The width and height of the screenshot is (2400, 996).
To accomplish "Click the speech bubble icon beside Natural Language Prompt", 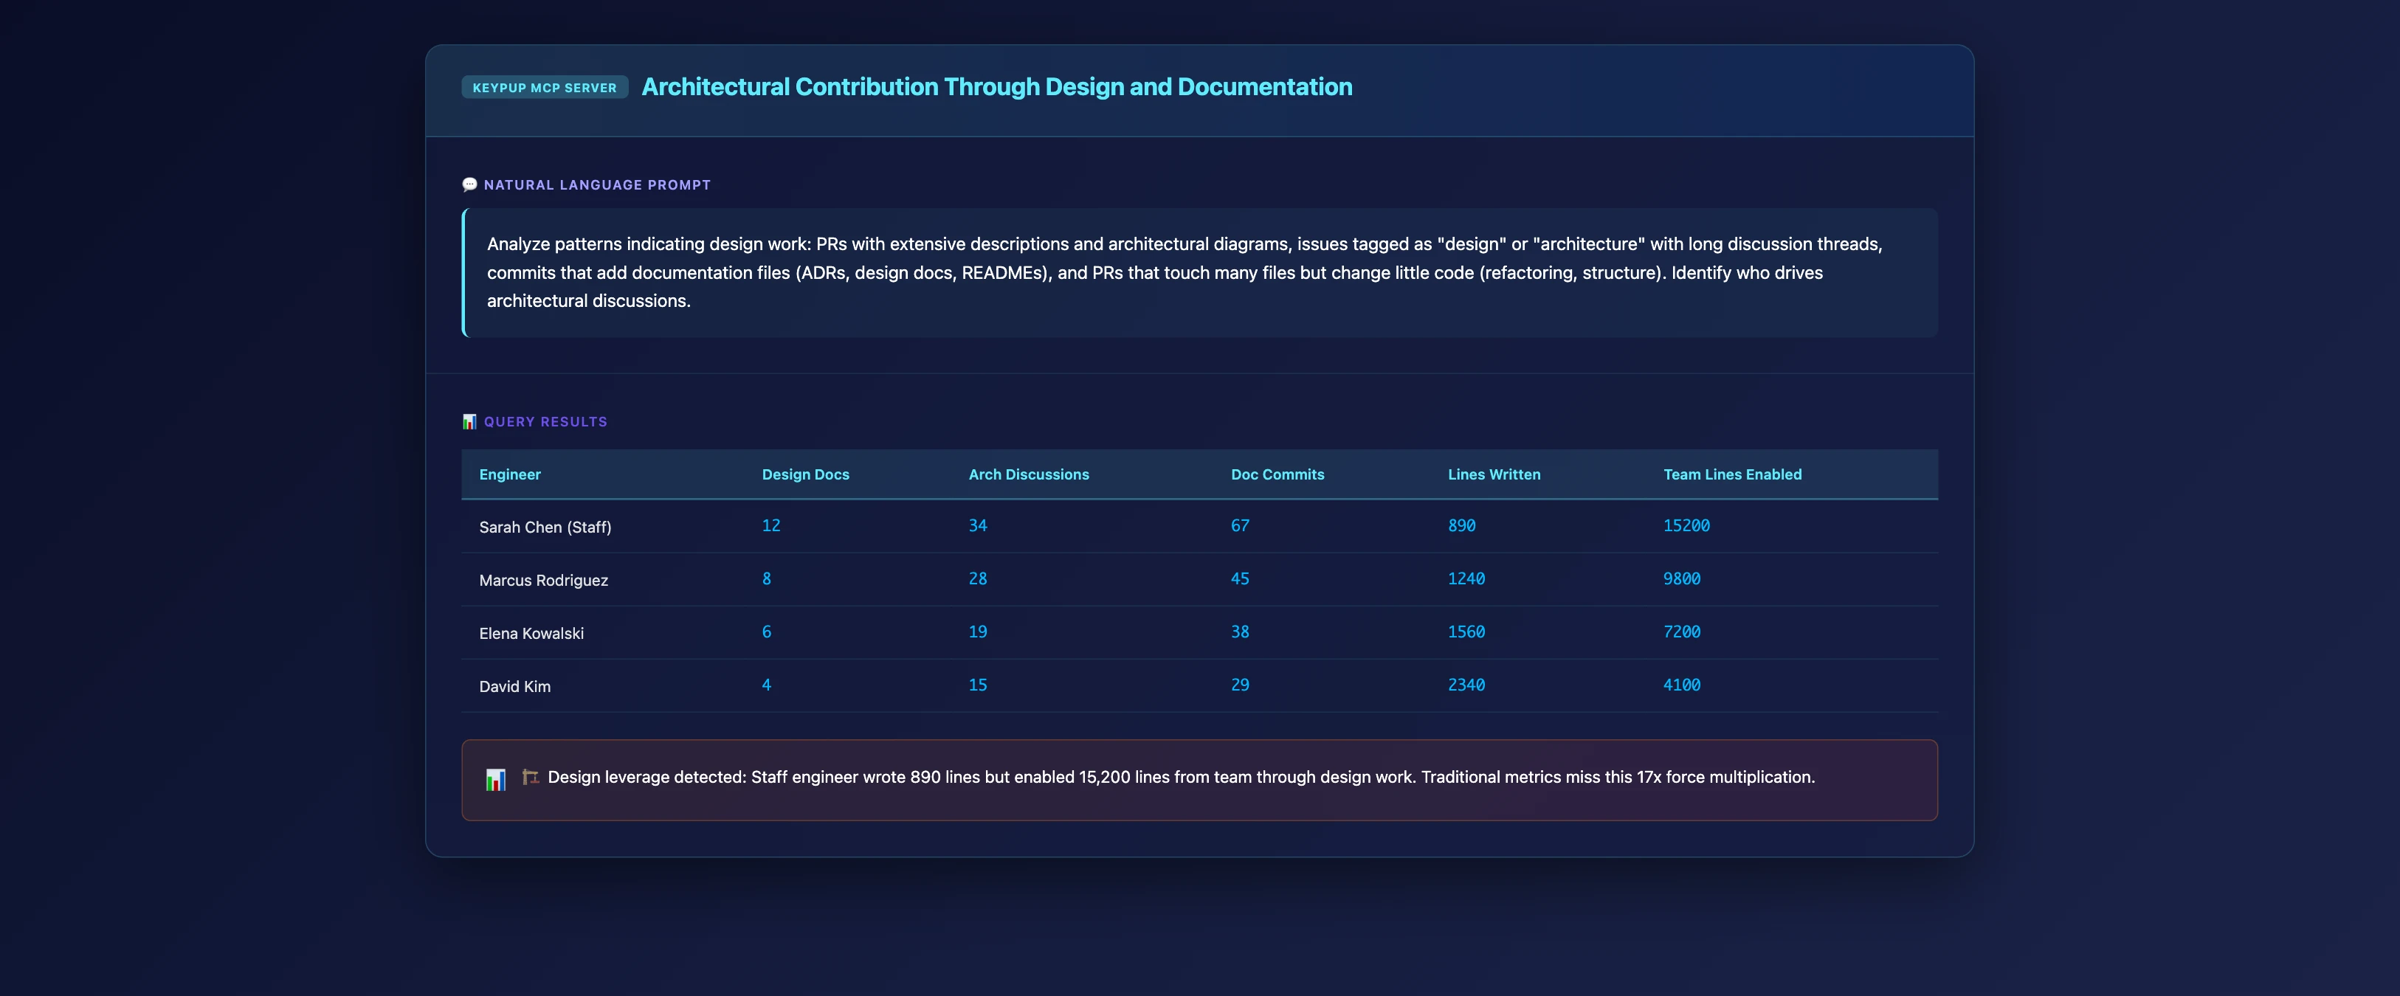I will click(469, 184).
